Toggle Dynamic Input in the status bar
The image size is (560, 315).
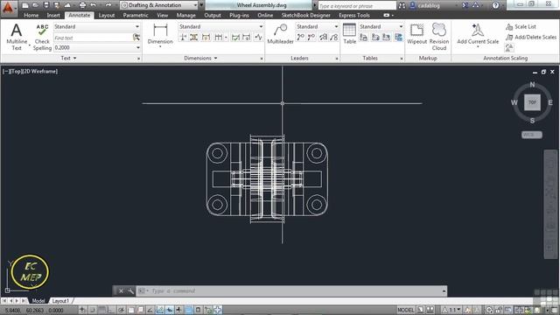[x=170, y=310]
